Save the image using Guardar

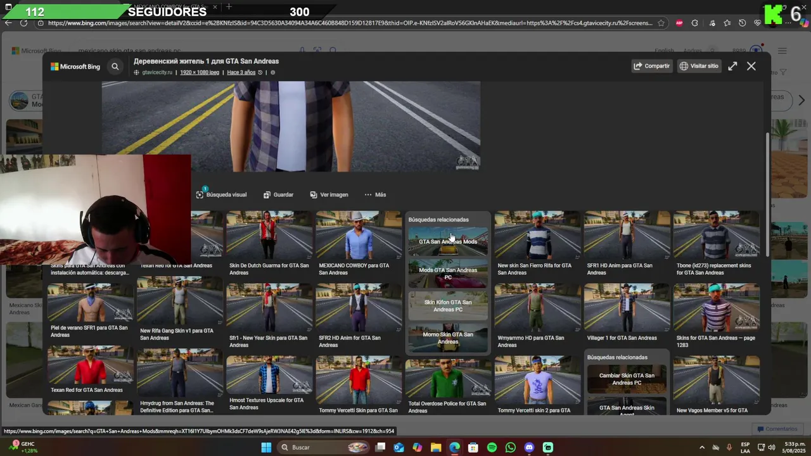278,194
